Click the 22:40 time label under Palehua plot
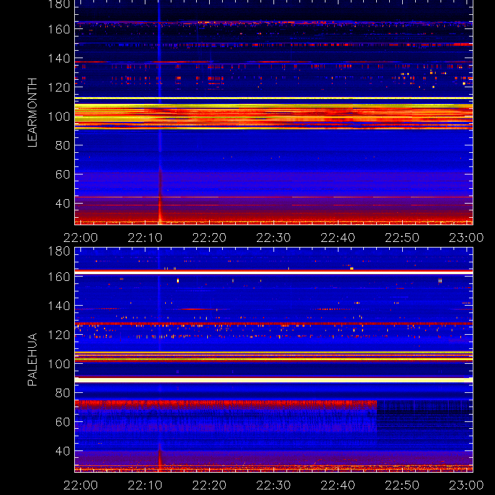Image resolution: width=495 pixels, height=495 pixels. click(338, 485)
